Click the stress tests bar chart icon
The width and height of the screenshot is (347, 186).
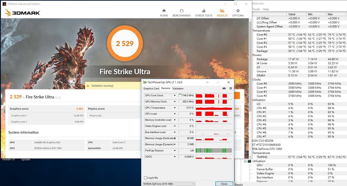204,11
